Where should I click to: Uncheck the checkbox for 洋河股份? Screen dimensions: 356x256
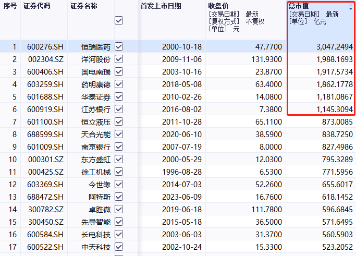coord(119,59)
